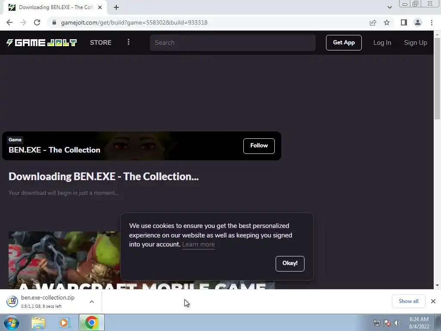Open the Action Center flag icon
441x331 pixels.
pyautogui.click(x=387, y=323)
